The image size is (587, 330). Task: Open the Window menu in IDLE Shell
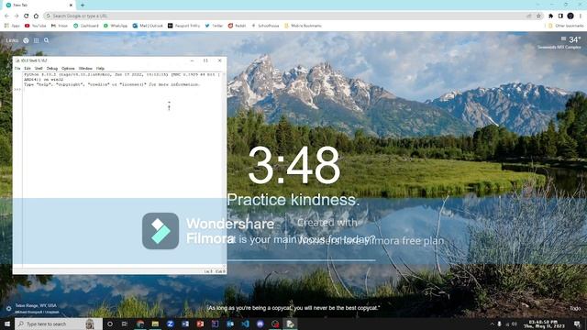pyautogui.click(x=85, y=69)
